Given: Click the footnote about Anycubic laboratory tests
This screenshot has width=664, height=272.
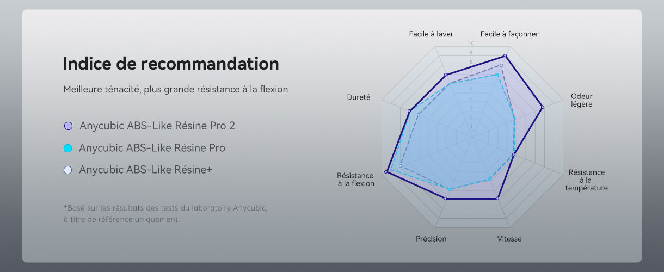Looking at the screenshot, I should pos(165,213).
